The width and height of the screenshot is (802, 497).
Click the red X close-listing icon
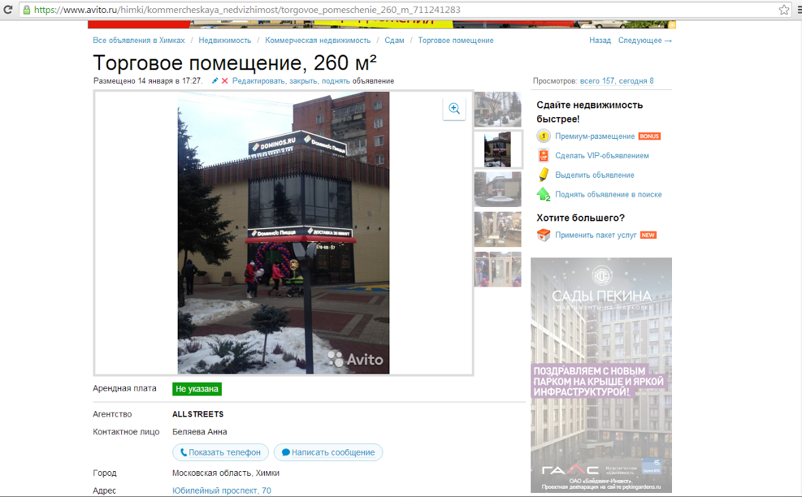(225, 81)
